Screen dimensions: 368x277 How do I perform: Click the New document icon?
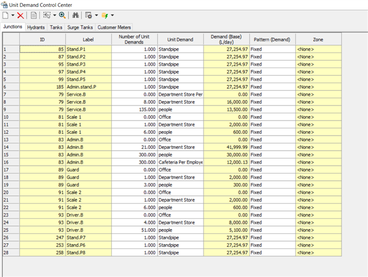coord(5,16)
